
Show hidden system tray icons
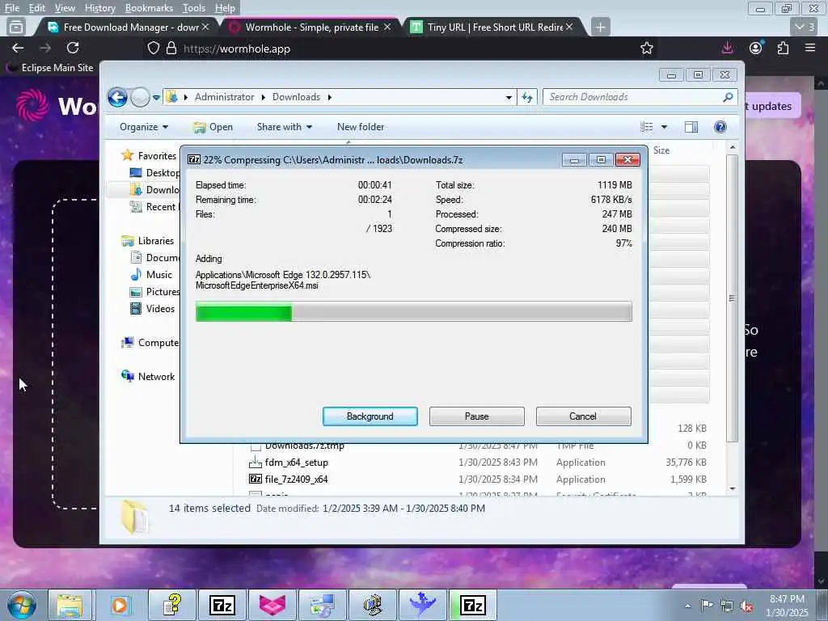pos(687,606)
